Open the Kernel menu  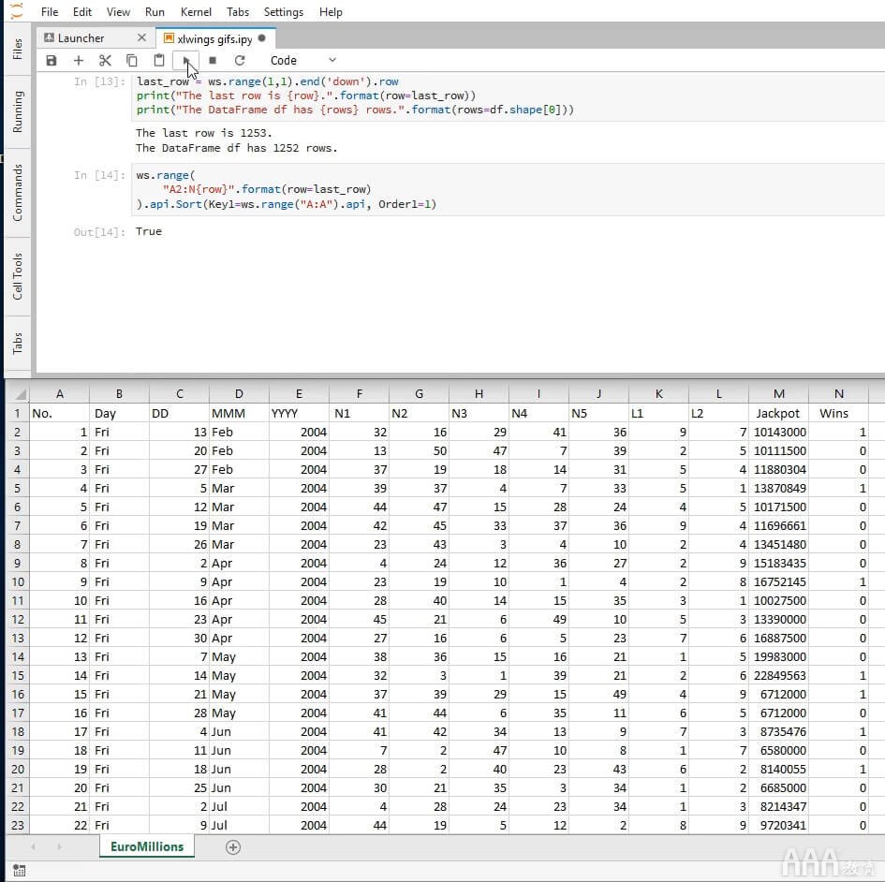(196, 12)
